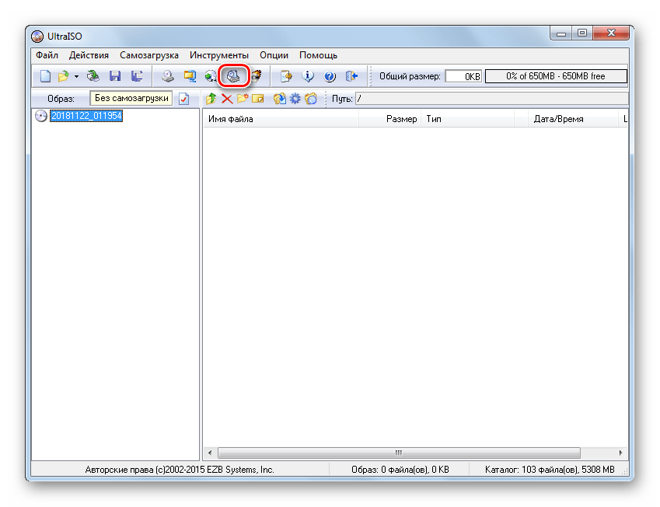Open the Самозагрузка menu
Screen dimensions: 660x507
tap(148, 55)
